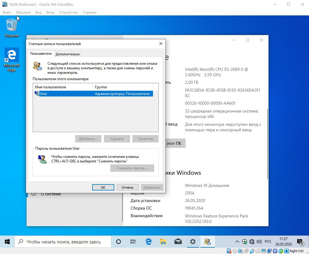Launch Edge from the taskbar

(x=148, y=242)
